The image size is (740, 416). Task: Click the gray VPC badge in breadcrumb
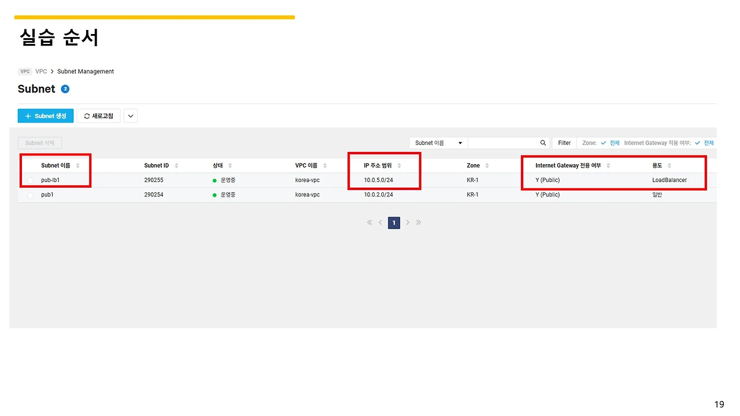pos(25,72)
